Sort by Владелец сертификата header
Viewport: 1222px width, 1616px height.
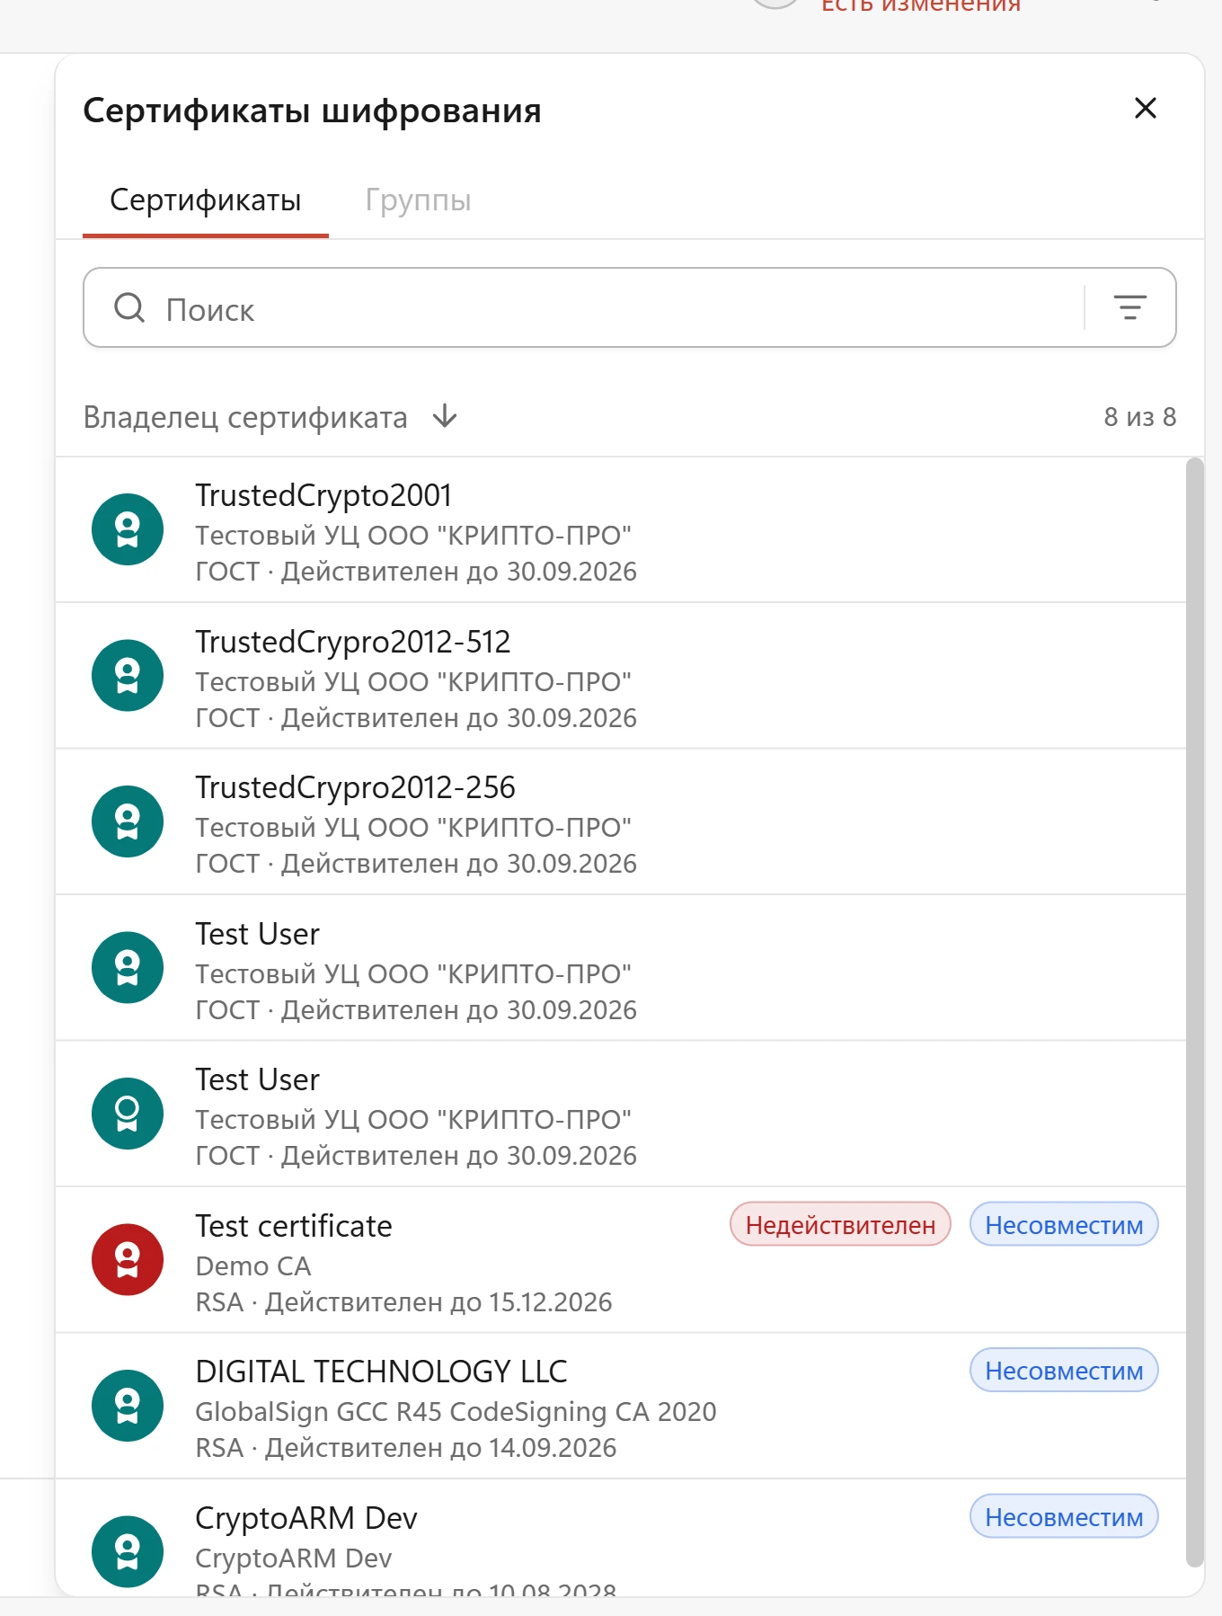[x=245, y=418]
